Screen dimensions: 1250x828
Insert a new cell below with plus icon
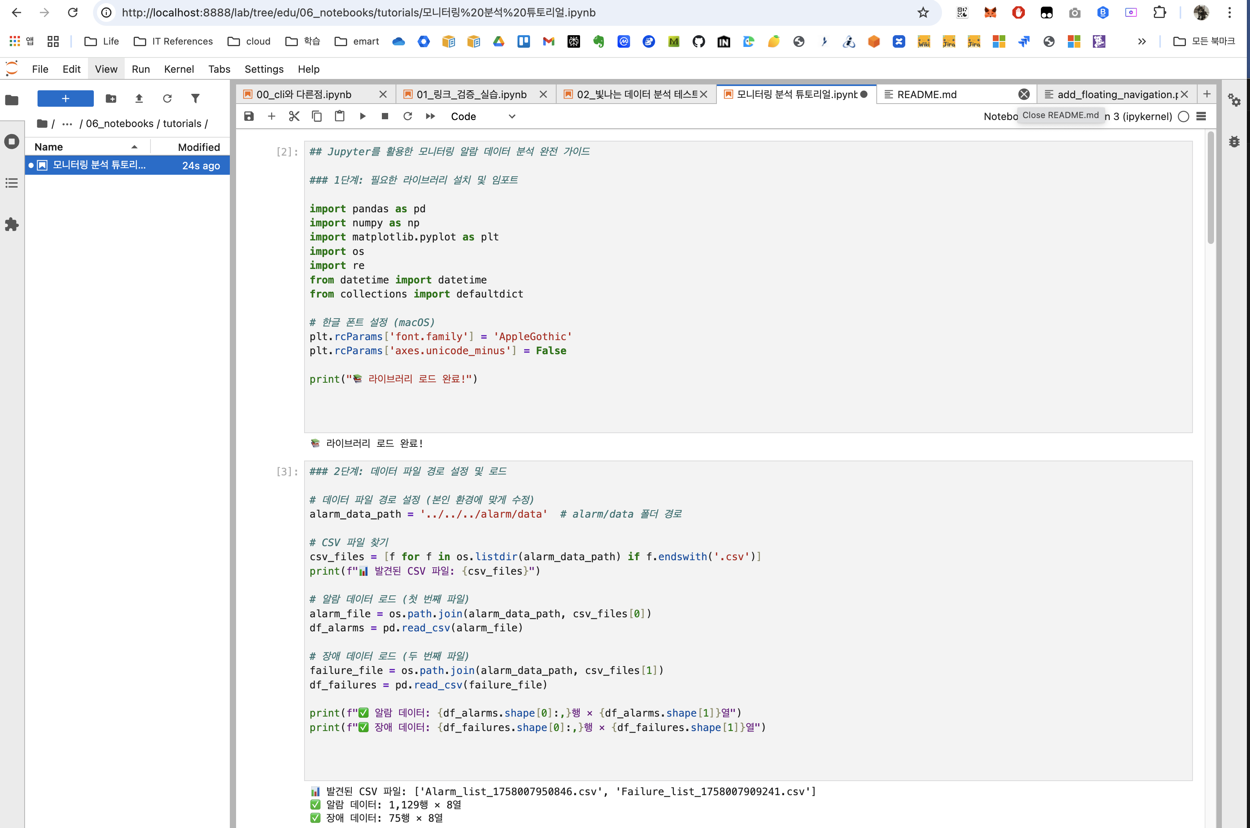(271, 116)
